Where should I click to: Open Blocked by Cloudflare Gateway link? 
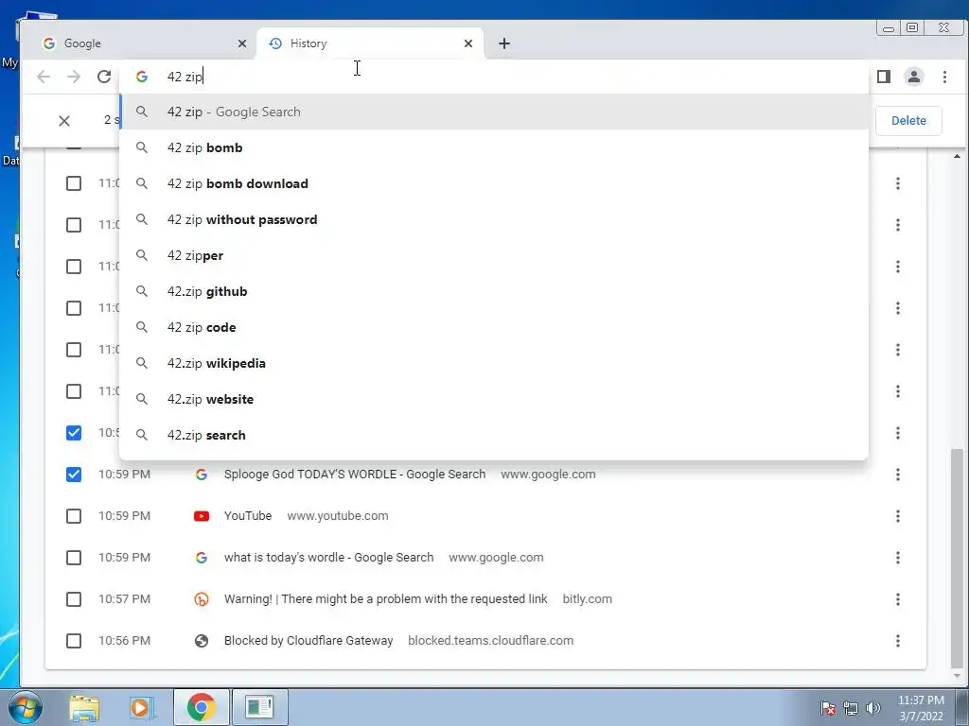tap(308, 640)
